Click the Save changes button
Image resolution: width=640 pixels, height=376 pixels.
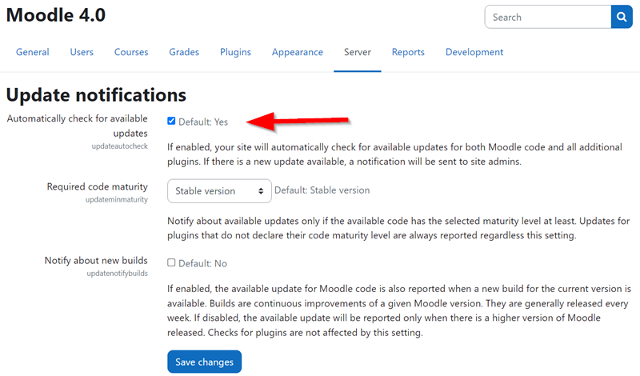coord(205,362)
